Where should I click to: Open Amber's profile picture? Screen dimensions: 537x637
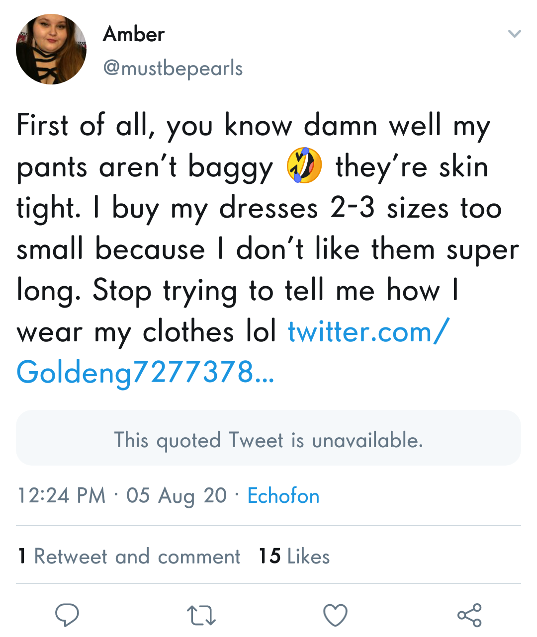(x=51, y=49)
